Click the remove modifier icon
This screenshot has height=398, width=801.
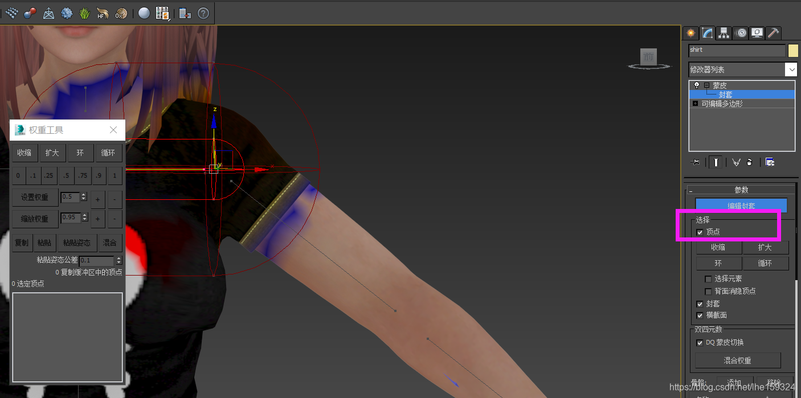tap(750, 162)
